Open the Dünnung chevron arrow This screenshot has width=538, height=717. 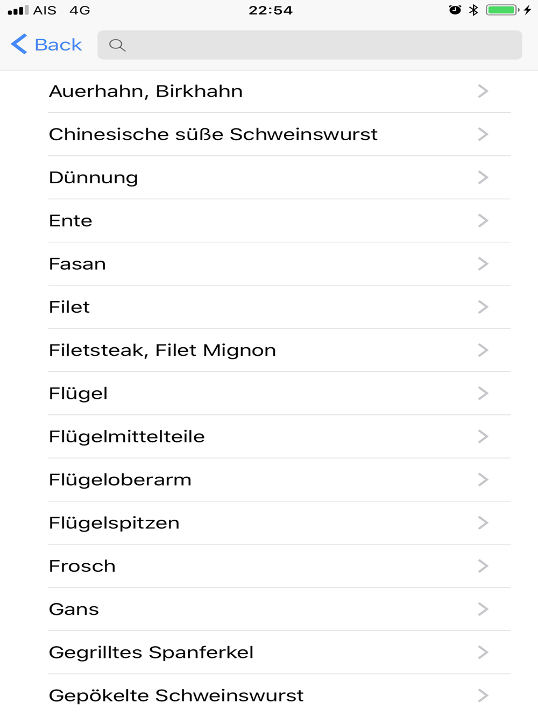point(483,177)
